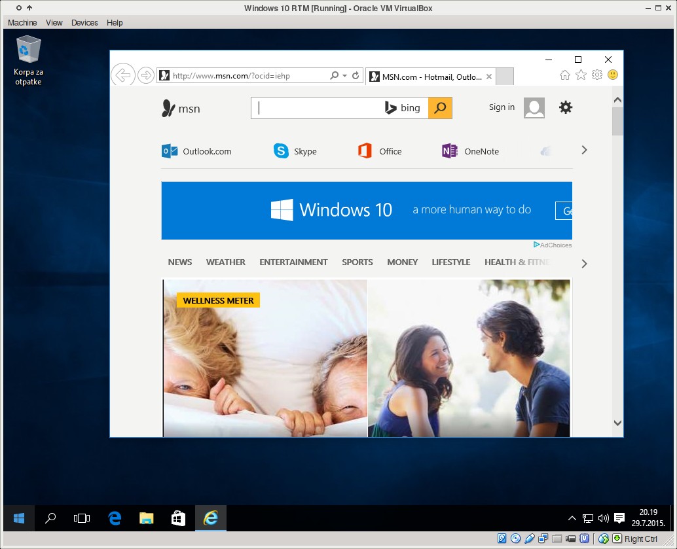Click the WELLNESS METER label
The height and width of the screenshot is (549, 677).
pos(218,300)
